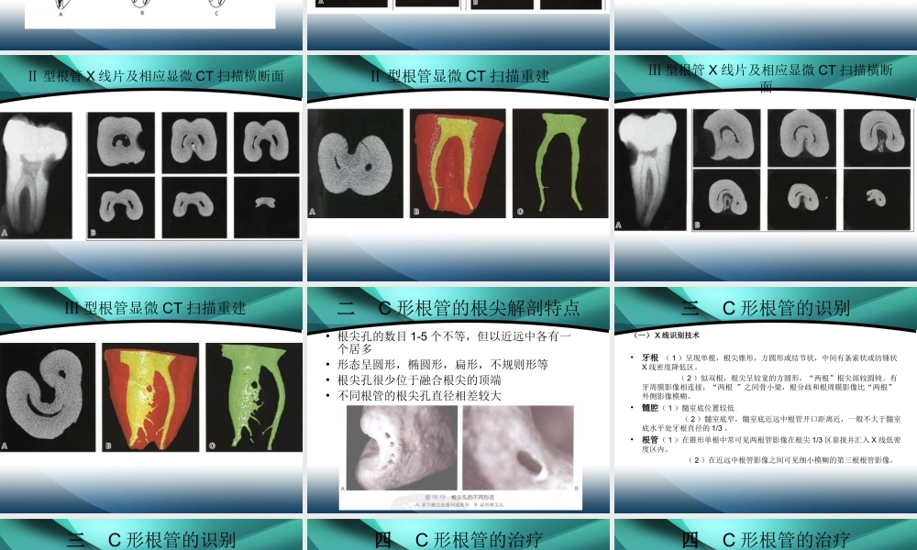Click the bullet label 髓腔
Screen dimensions: 917x550
click(x=650, y=408)
